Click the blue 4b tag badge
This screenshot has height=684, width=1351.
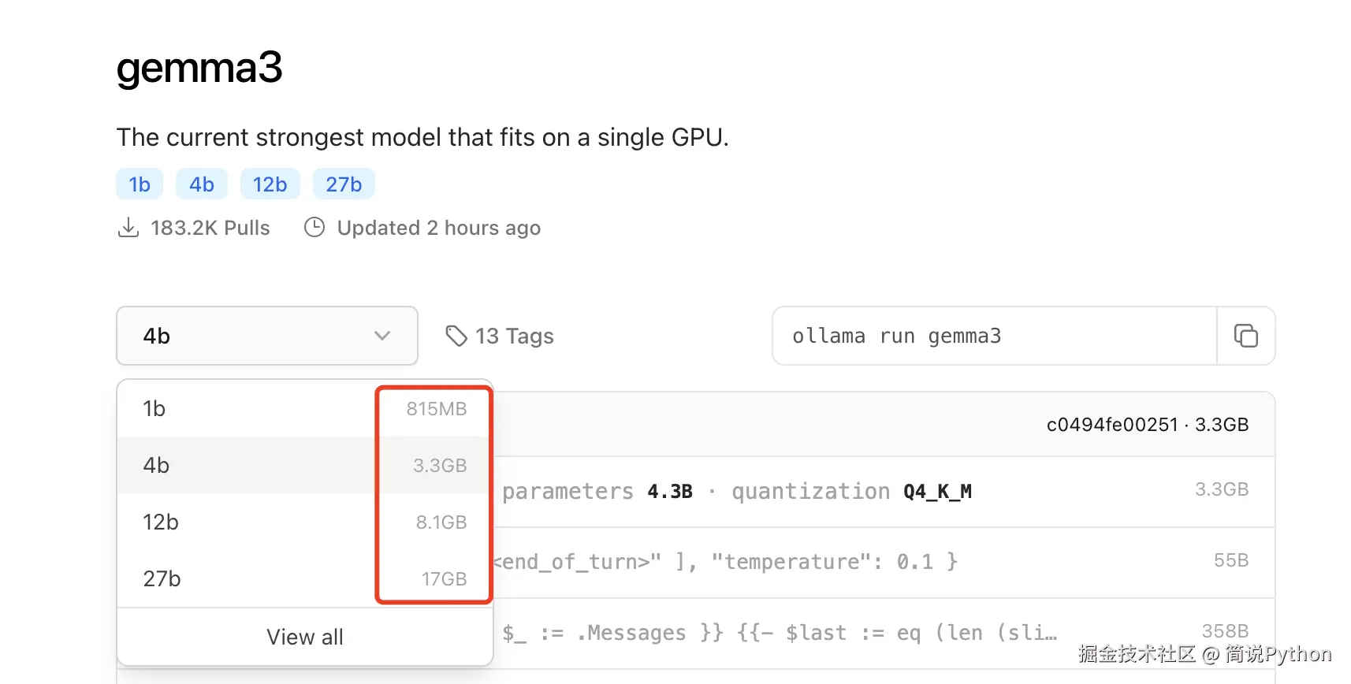point(202,184)
